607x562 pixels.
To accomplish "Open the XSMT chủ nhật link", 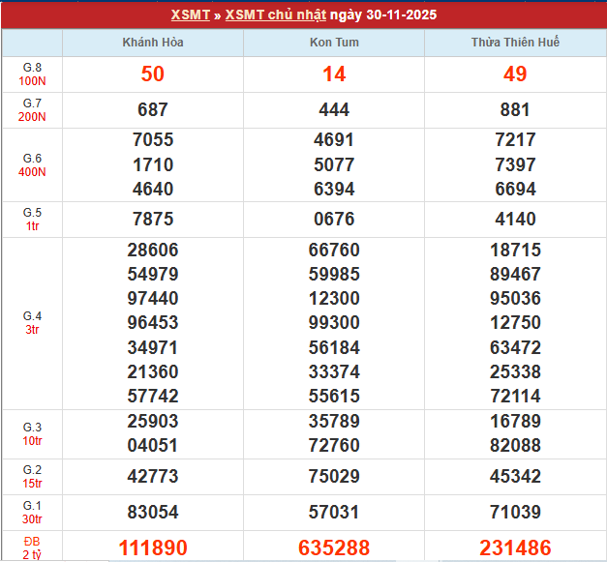I will click(276, 15).
